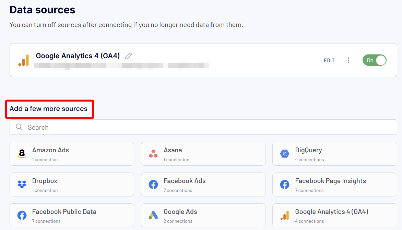Image resolution: width=402 pixels, height=230 pixels.
Task: Click the Google Ads logo icon
Action: pos(153,216)
